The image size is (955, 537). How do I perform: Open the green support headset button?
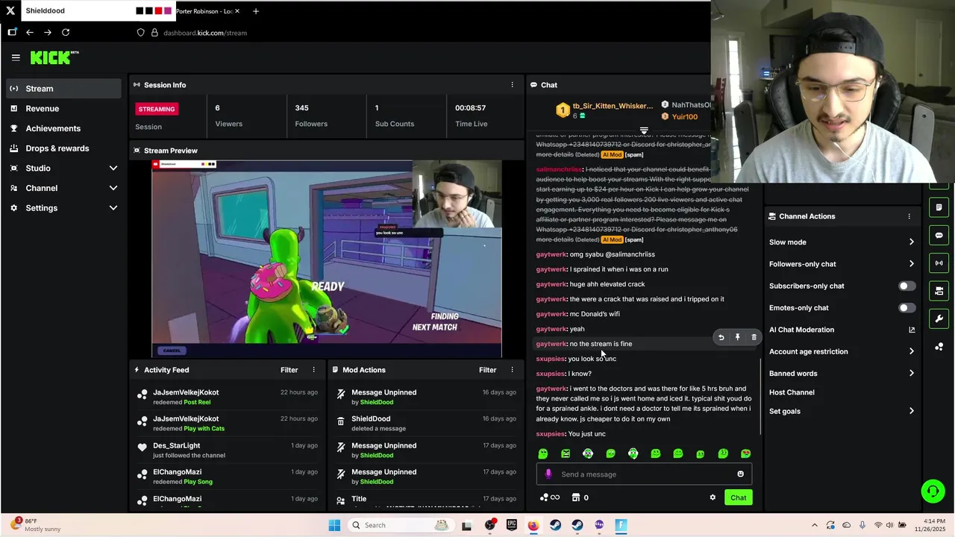933,491
